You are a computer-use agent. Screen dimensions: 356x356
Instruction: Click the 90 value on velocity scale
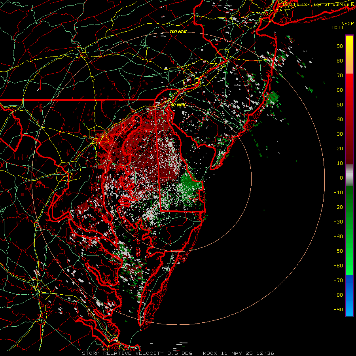click(340, 46)
